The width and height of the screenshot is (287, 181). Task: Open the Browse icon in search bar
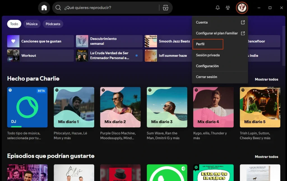point(165,8)
